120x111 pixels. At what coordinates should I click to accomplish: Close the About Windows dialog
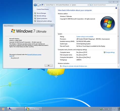(x=52, y=26)
